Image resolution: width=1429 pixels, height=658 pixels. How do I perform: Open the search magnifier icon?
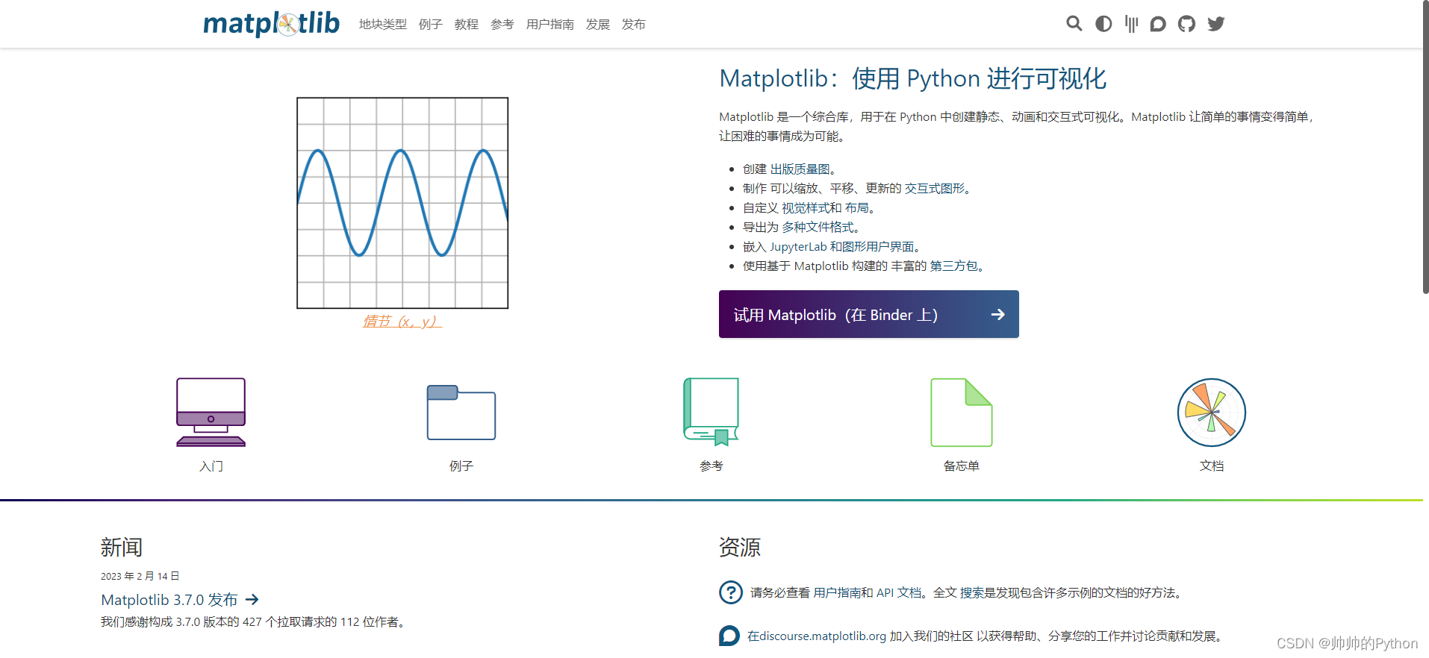1074,24
